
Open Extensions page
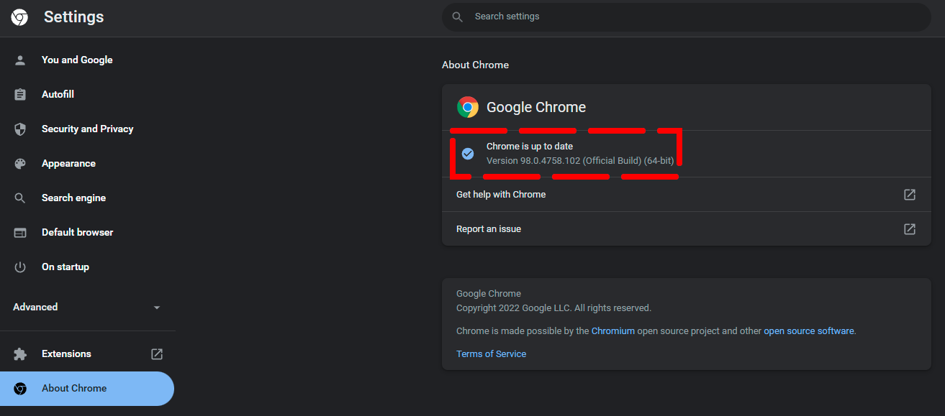click(66, 354)
